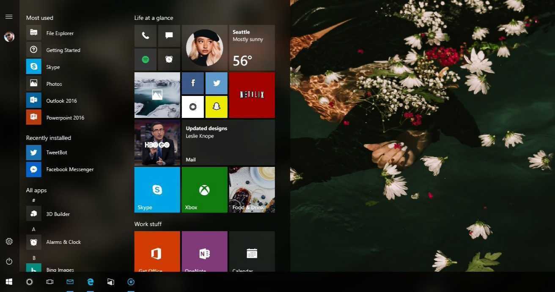This screenshot has width=555, height=292.
Task: Click the Power button icon
Action: [9, 262]
